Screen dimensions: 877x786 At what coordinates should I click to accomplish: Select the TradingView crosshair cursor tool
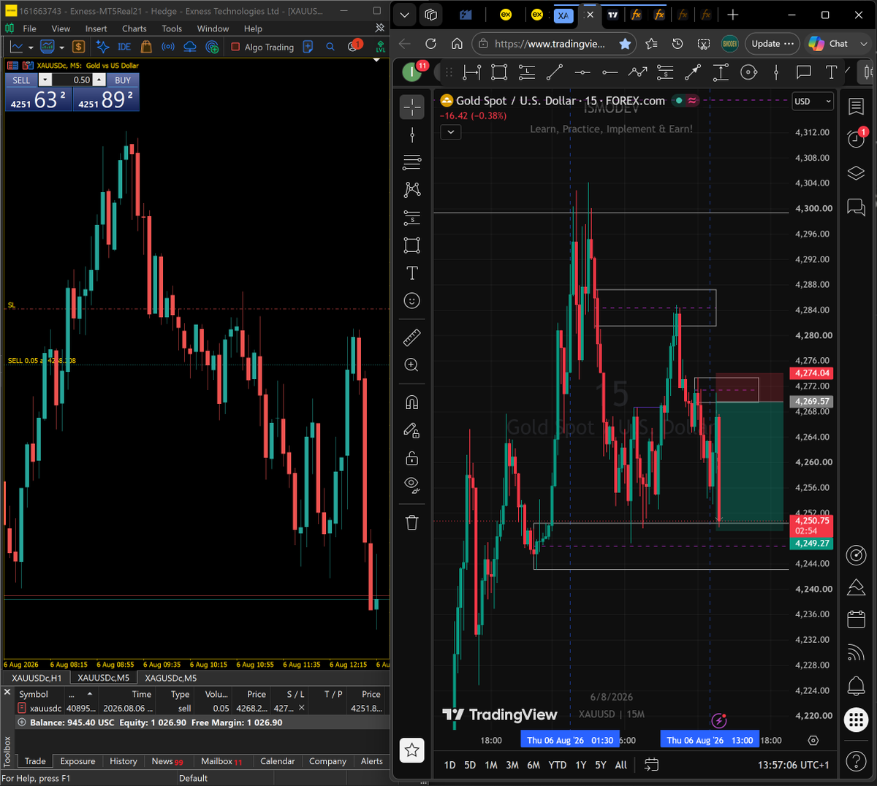pyautogui.click(x=412, y=107)
